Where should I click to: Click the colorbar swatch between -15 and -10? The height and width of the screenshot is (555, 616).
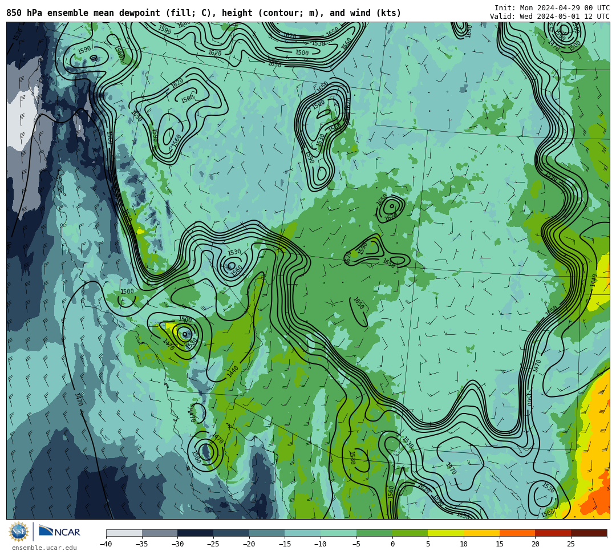click(303, 533)
